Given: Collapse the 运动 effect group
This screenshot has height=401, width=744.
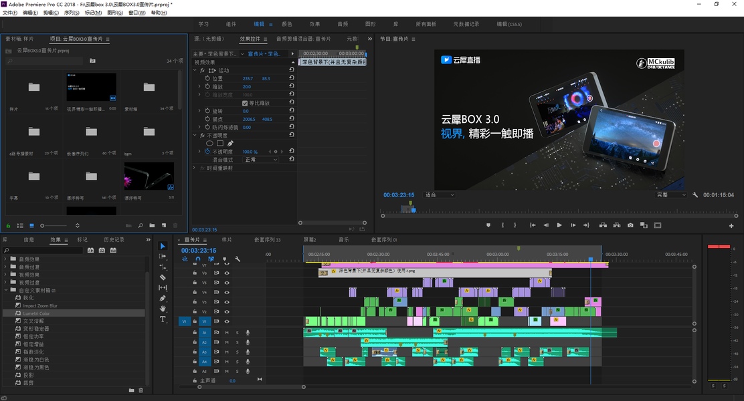Looking at the screenshot, I should point(195,70).
